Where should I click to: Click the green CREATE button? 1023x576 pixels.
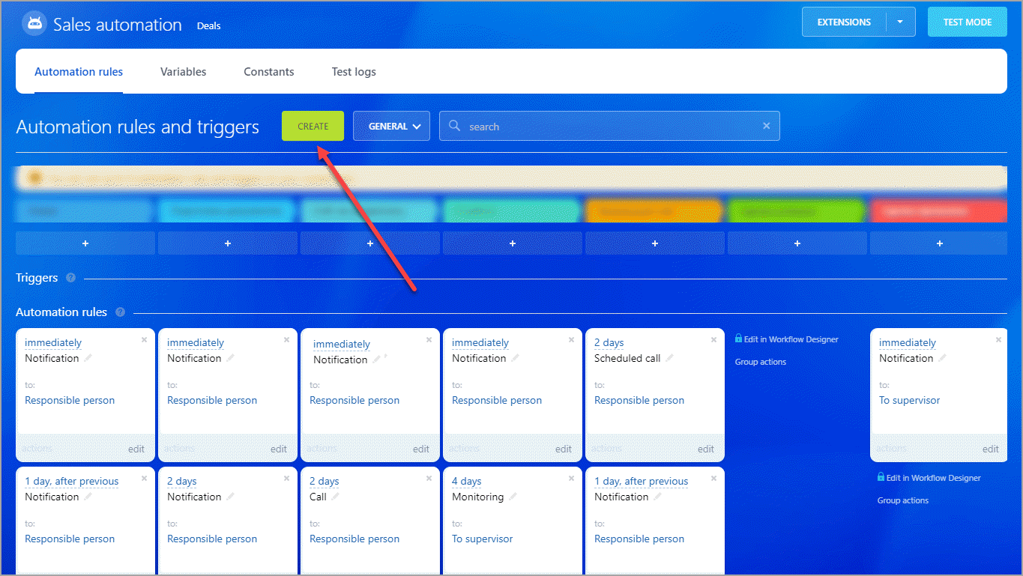tap(313, 126)
